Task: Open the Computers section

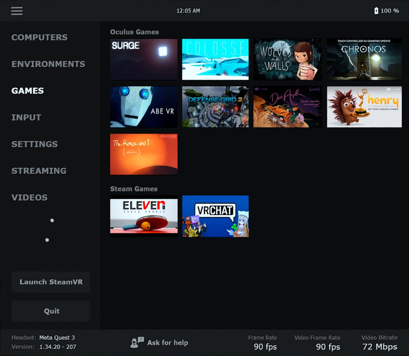Action: click(40, 37)
